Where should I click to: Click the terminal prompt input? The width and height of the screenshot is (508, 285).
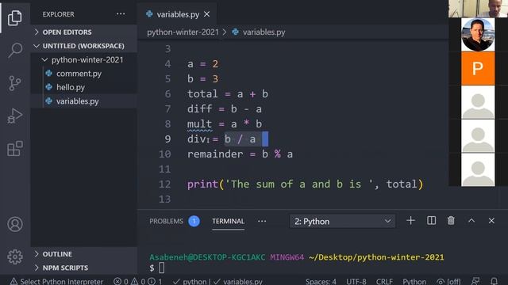coord(162,268)
